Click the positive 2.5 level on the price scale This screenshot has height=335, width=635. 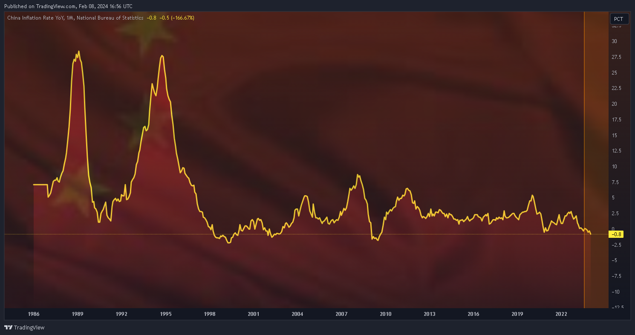coord(615,213)
